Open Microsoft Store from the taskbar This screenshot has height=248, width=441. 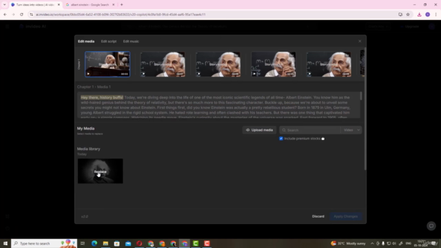(x=116, y=243)
